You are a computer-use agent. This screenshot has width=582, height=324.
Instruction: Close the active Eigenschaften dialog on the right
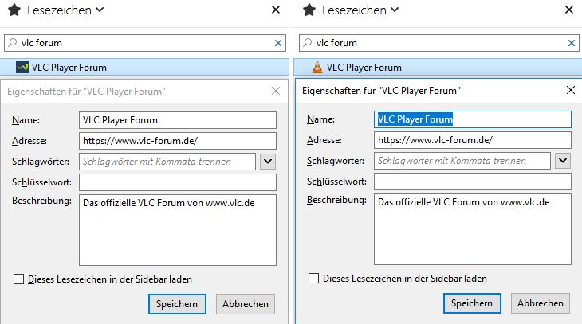click(x=570, y=91)
